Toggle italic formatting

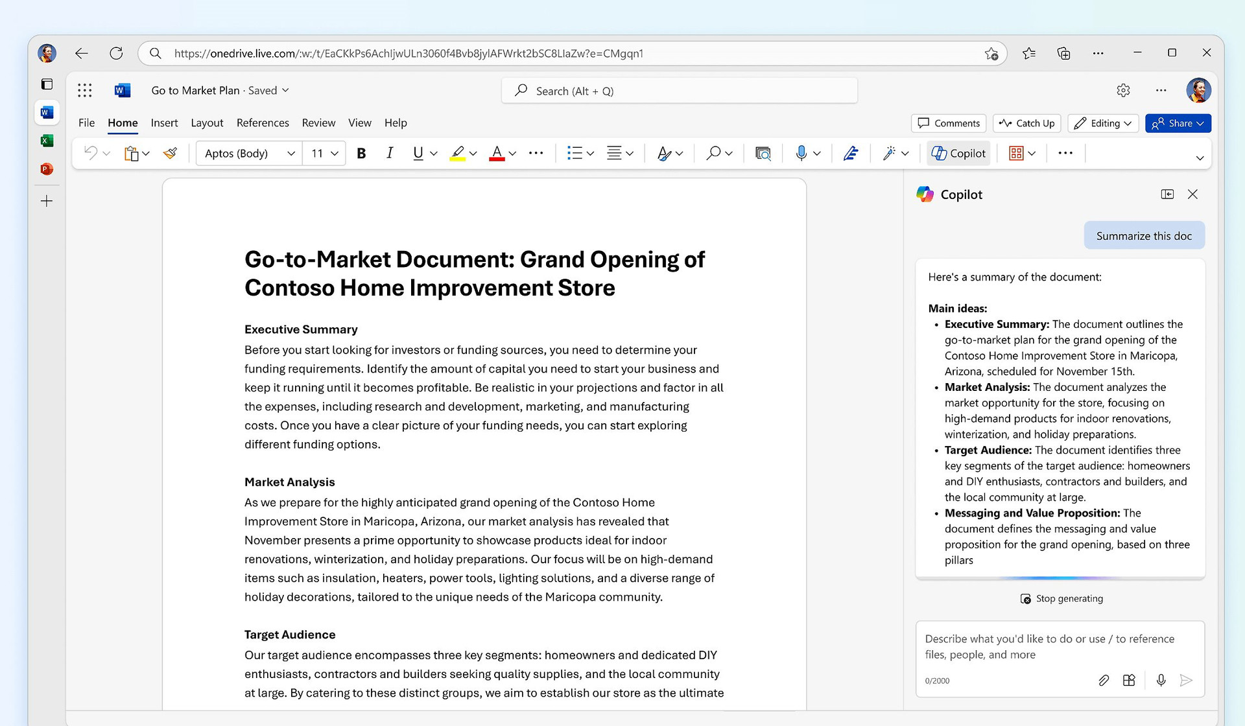390,153
